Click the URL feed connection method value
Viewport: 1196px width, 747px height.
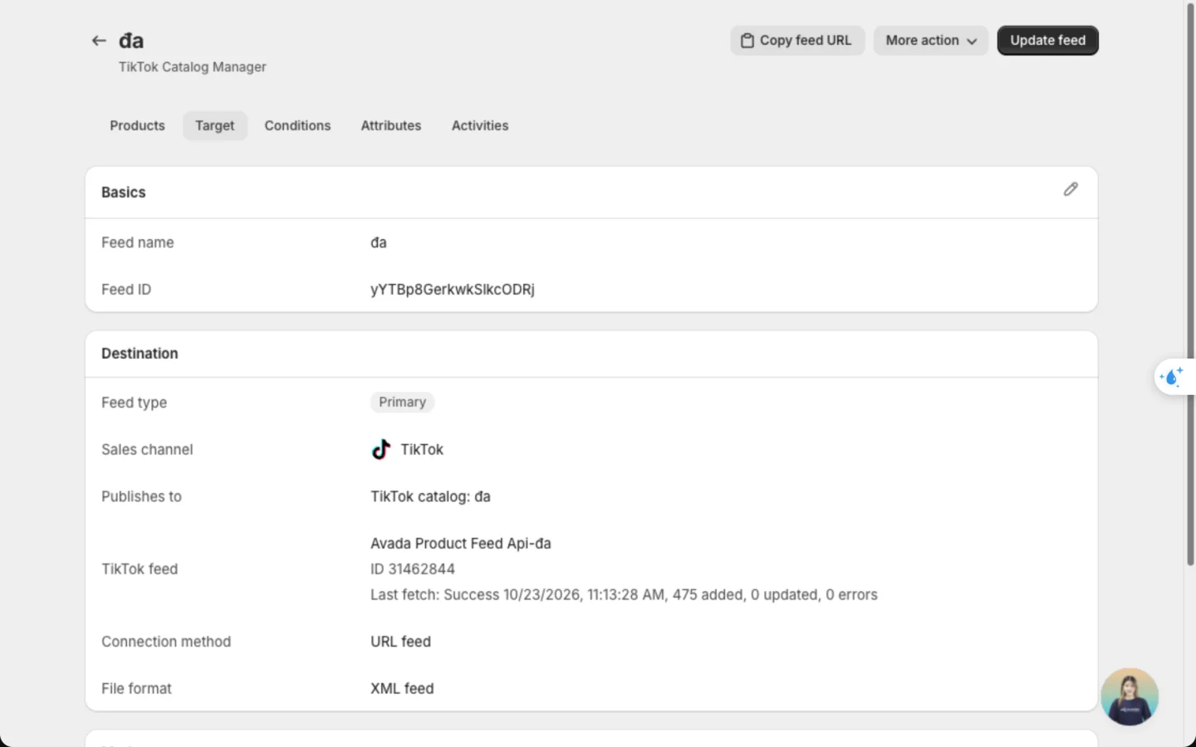400,642
